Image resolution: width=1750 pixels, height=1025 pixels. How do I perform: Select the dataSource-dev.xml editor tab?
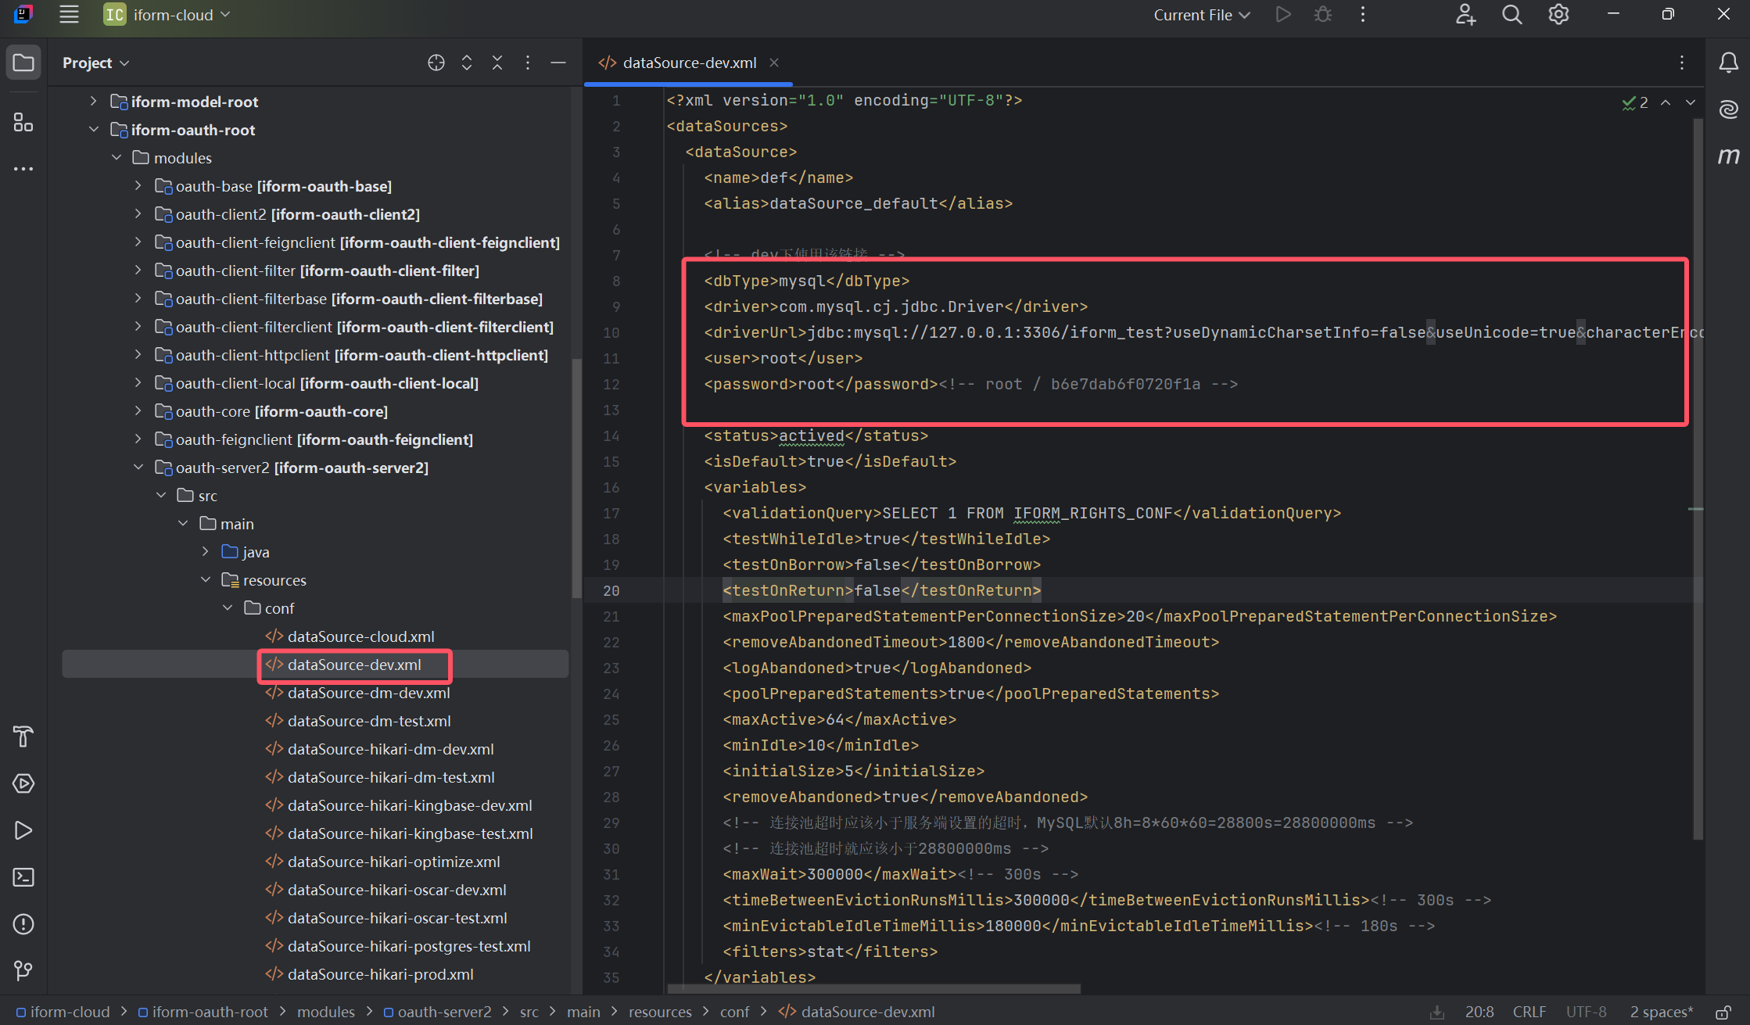coord(688,63)
